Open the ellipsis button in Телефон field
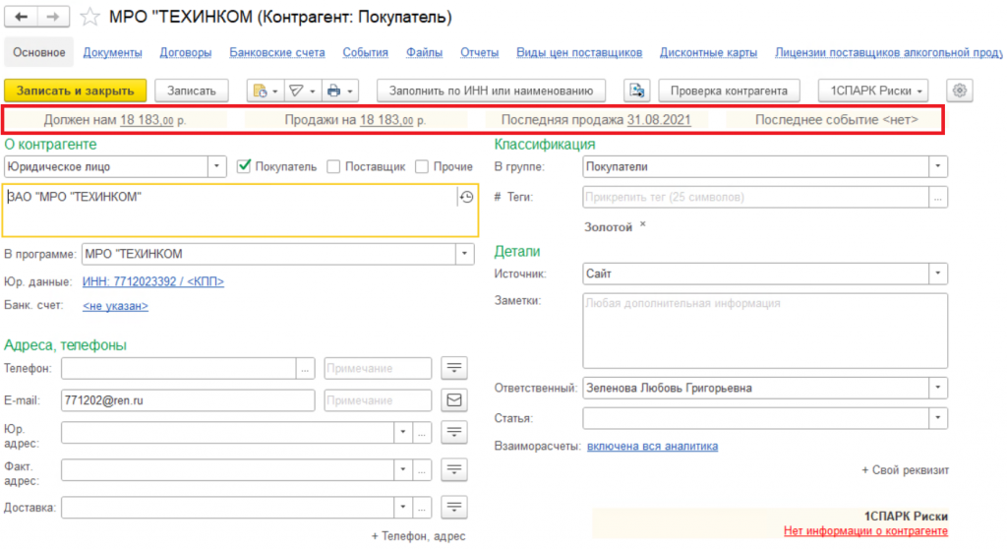The image size is (1007, 549). (305, 368)
